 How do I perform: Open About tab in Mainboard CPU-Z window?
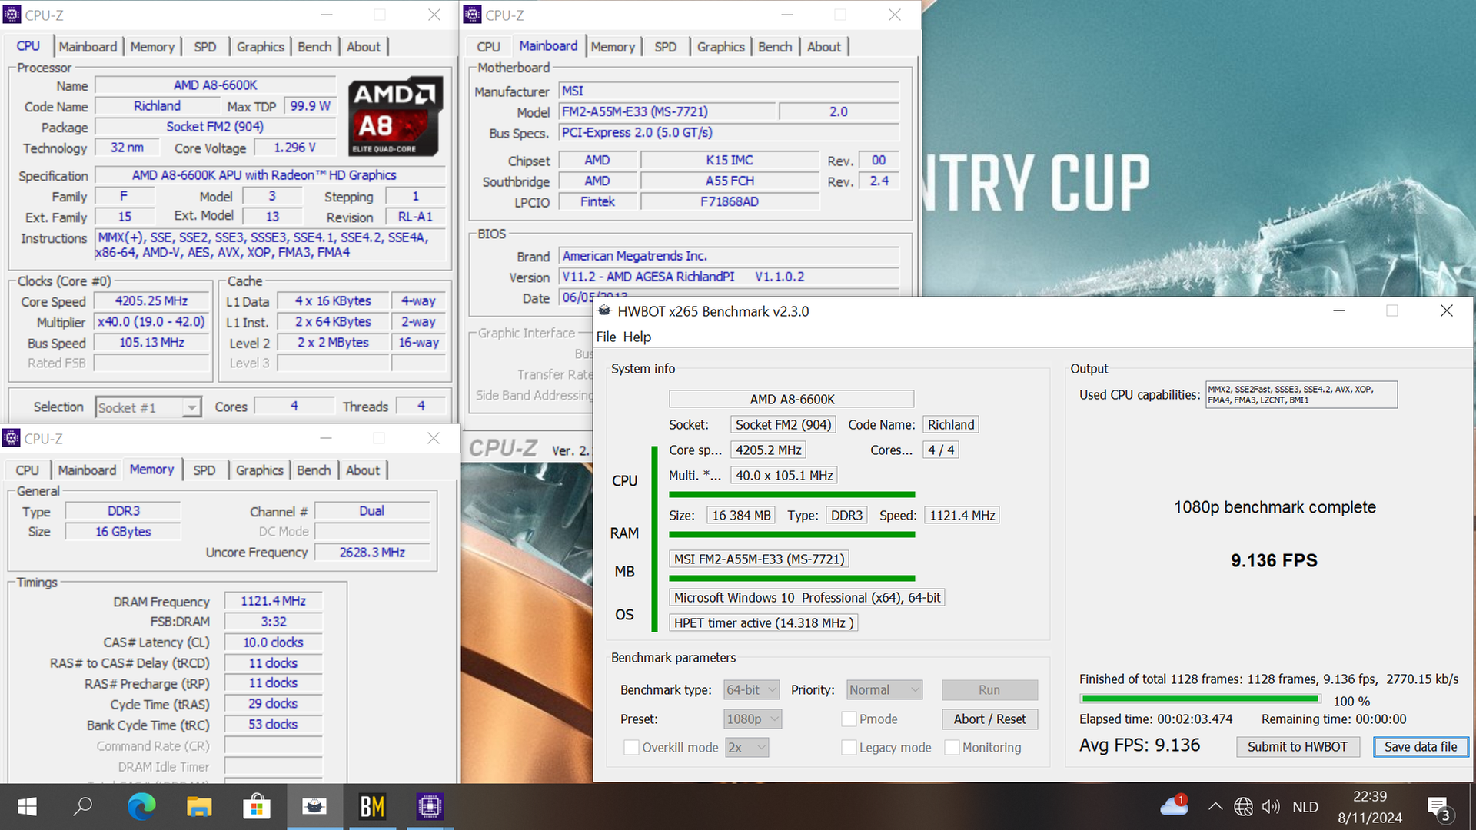pos(824,47)
